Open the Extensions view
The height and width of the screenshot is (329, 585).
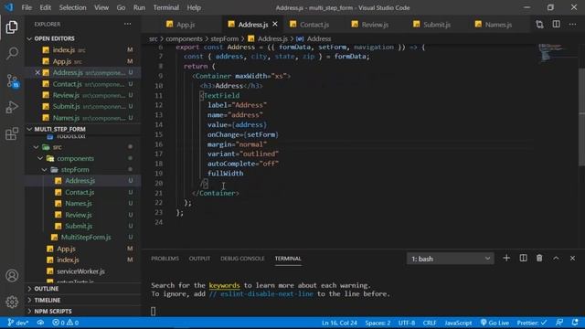coord(12,133)
